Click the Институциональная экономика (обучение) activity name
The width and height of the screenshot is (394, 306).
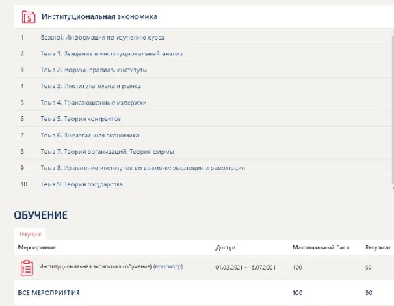pyautogui.click(x=96, y=266)
